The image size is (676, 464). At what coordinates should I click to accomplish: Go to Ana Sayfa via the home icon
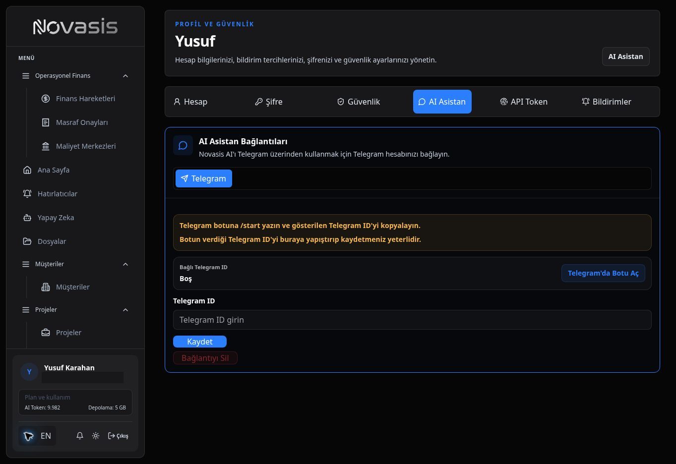pyautogui.click(x=27, y=170)
